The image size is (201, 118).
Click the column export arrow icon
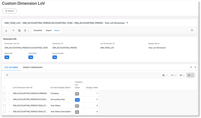(172, 75)
